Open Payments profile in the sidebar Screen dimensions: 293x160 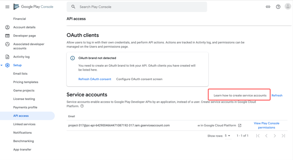(x=25, y=107)
